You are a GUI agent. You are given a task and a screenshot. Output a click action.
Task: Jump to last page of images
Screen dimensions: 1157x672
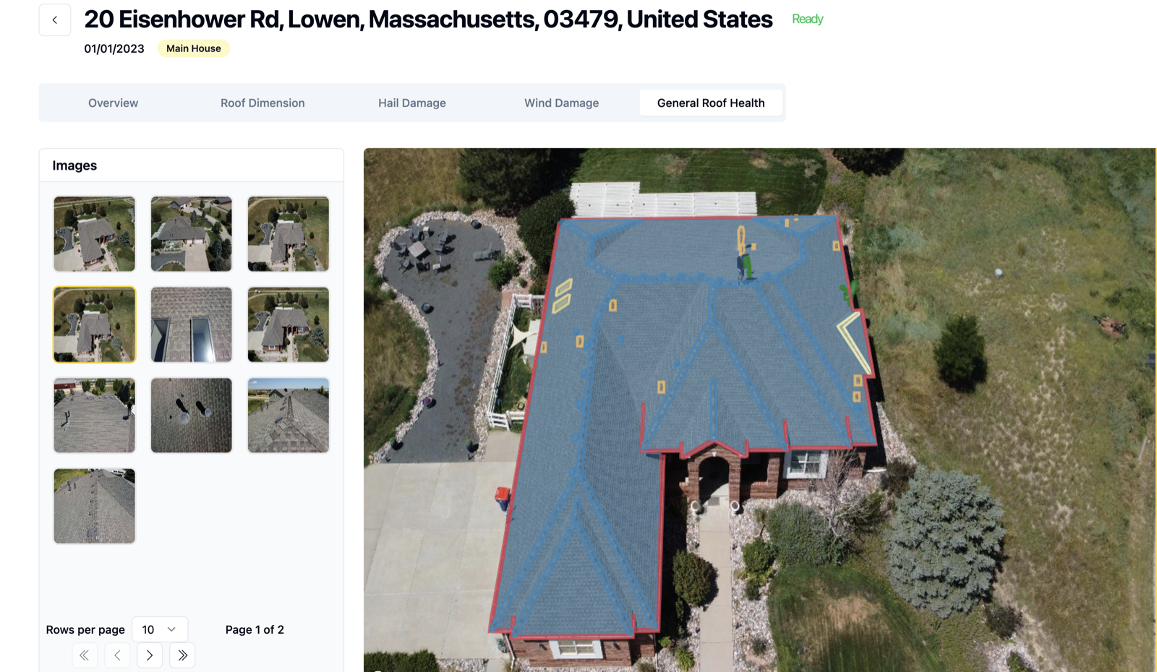coord(182,655)
